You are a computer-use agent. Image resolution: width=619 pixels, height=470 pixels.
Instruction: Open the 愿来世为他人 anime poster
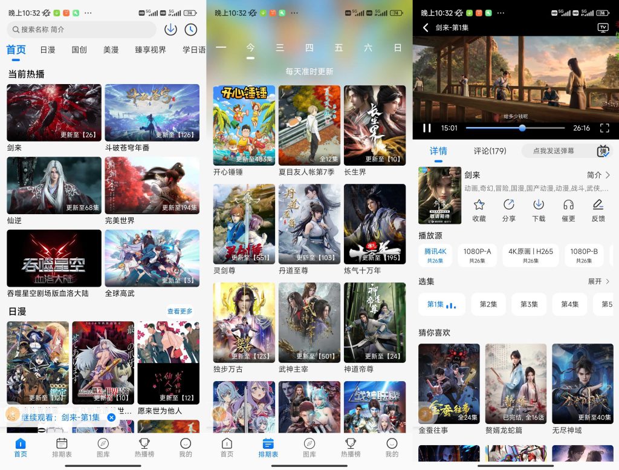(168, 362)
